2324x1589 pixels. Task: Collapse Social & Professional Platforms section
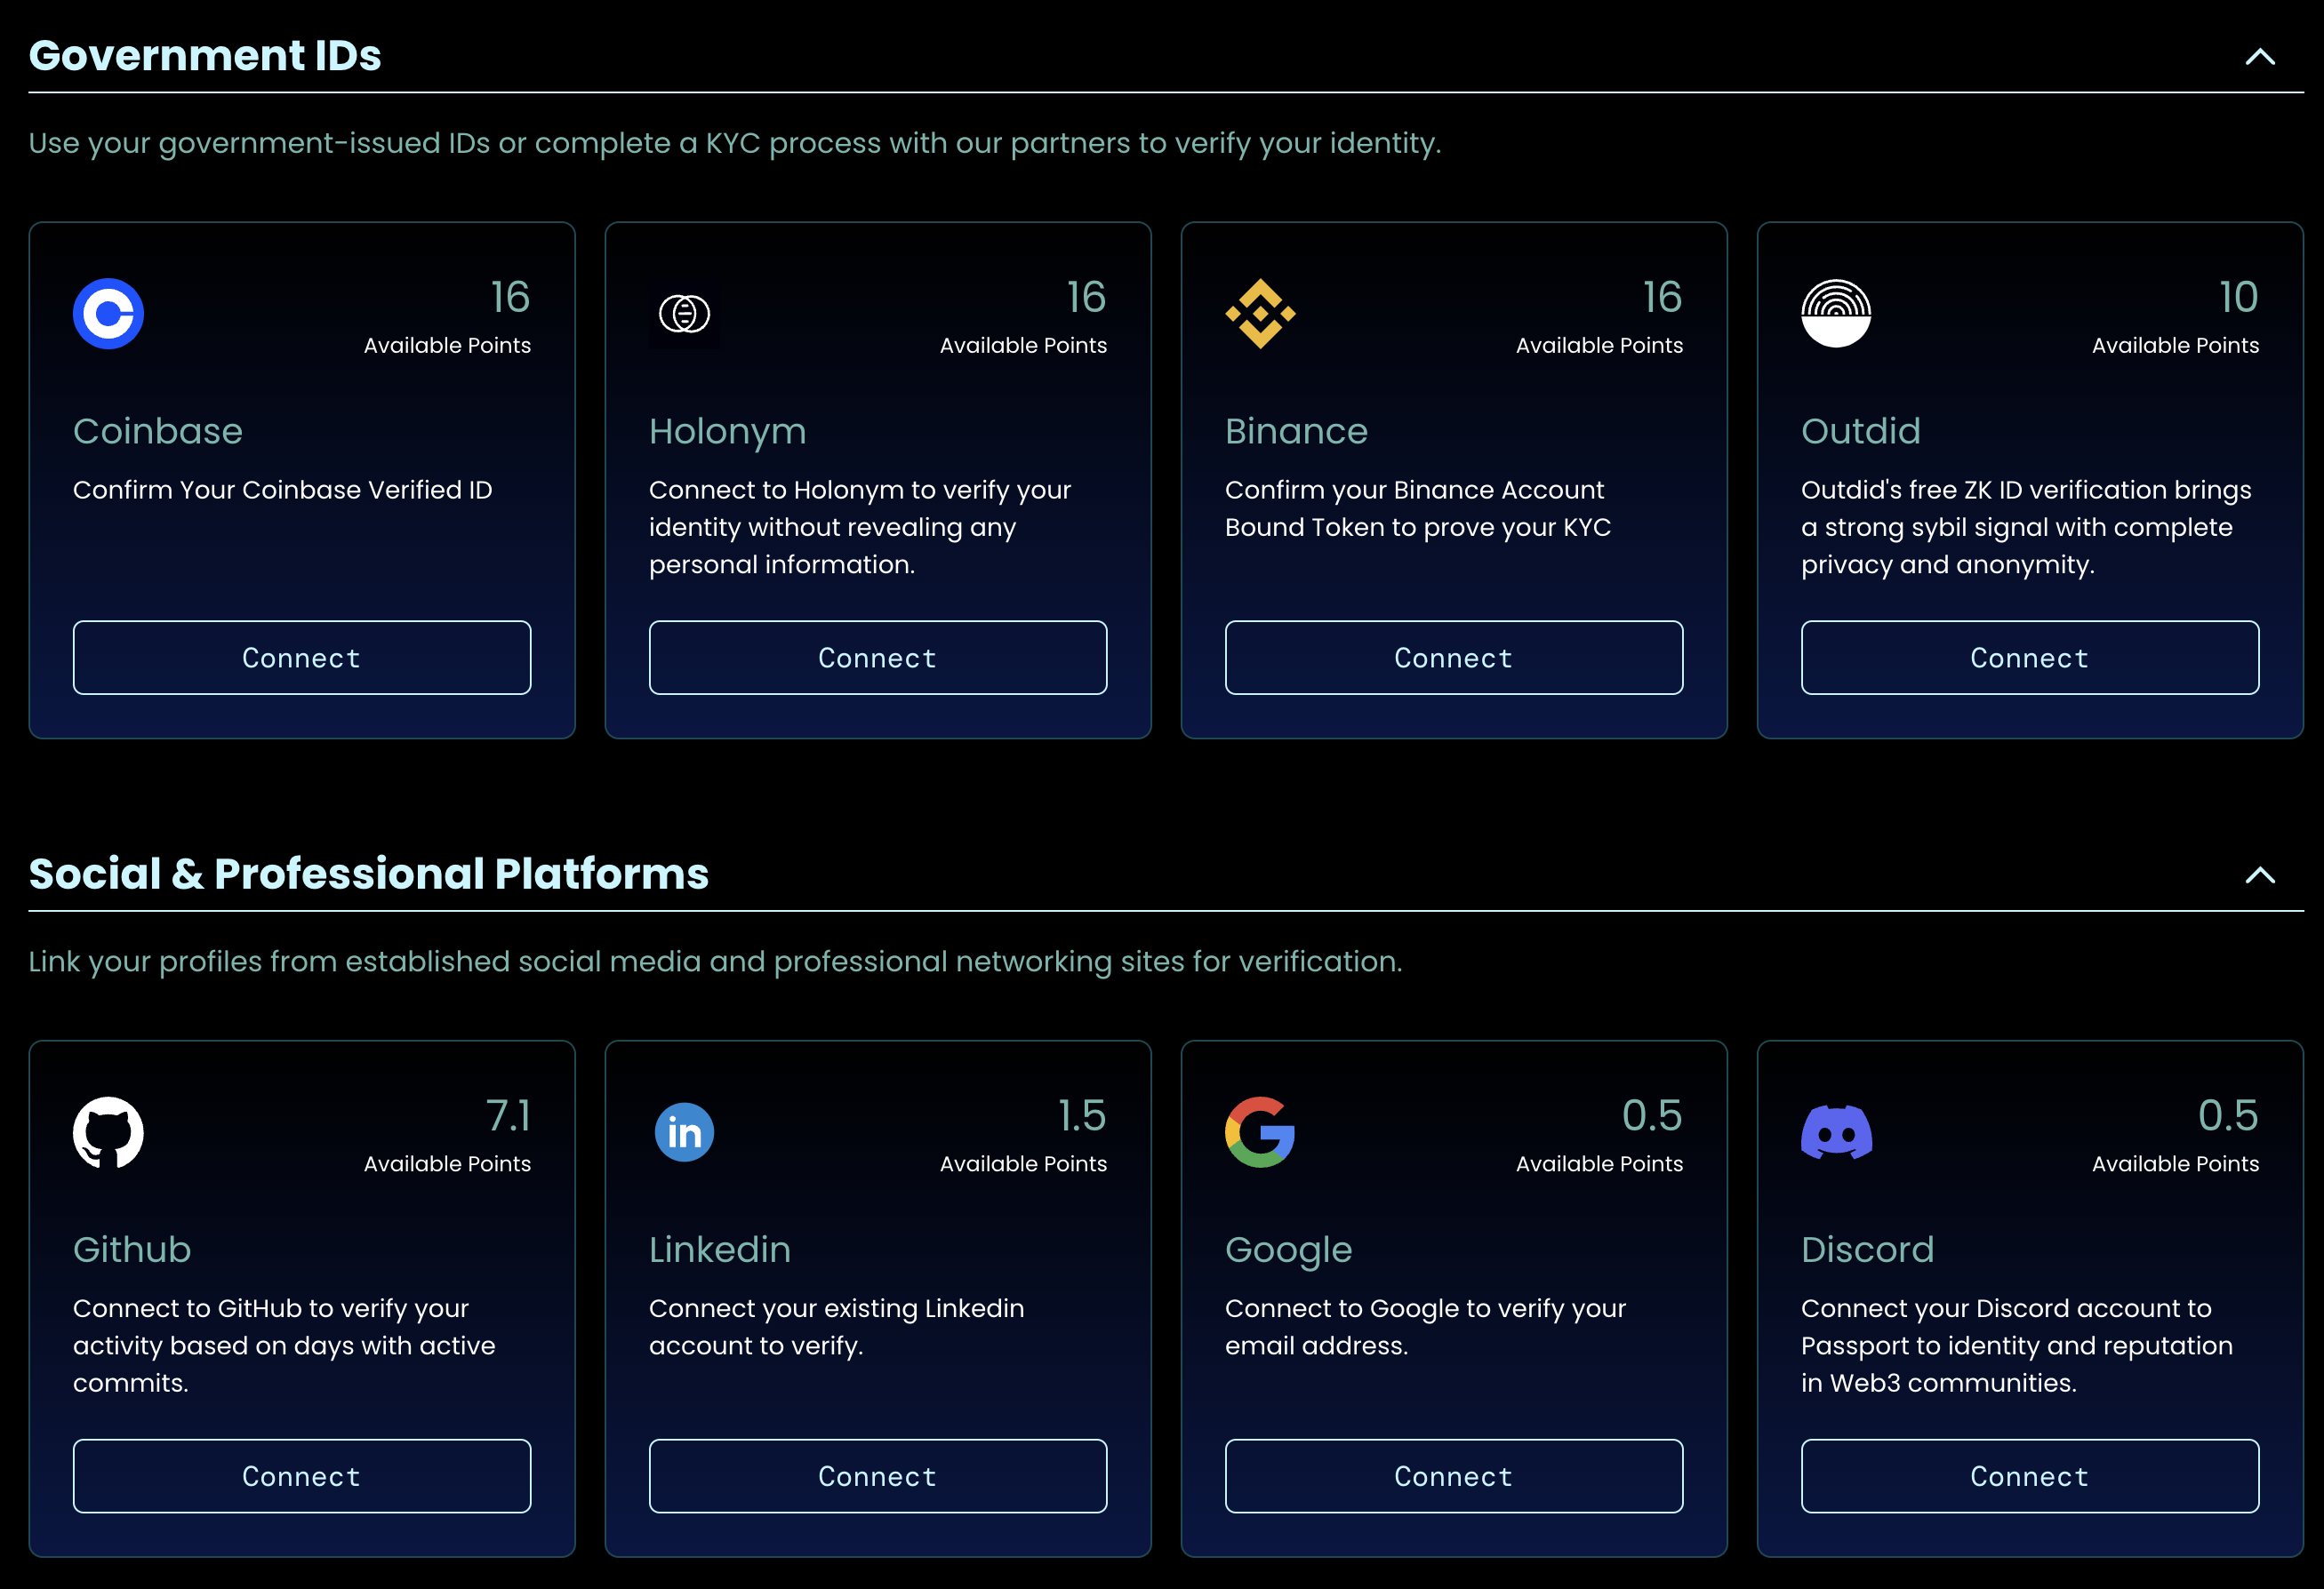(x=2260, y=875)
